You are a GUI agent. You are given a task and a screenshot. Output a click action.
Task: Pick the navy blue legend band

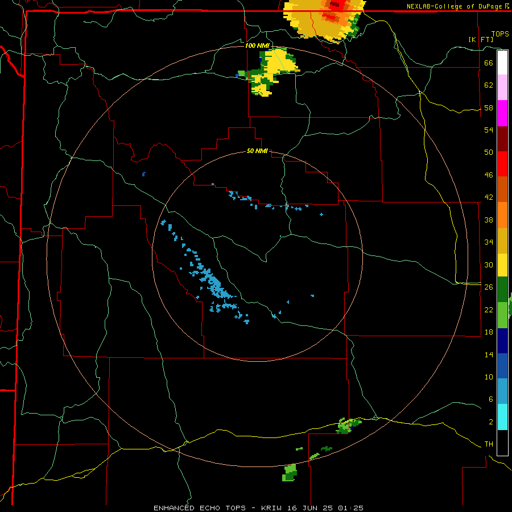(x=502, y=341)
